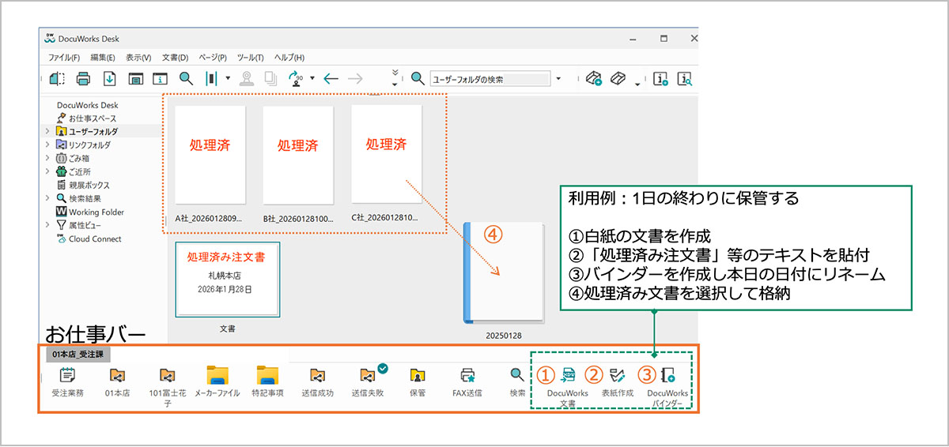
Task: Click the eraser-with-plus toolbar icon
Action: click(594, 79)
